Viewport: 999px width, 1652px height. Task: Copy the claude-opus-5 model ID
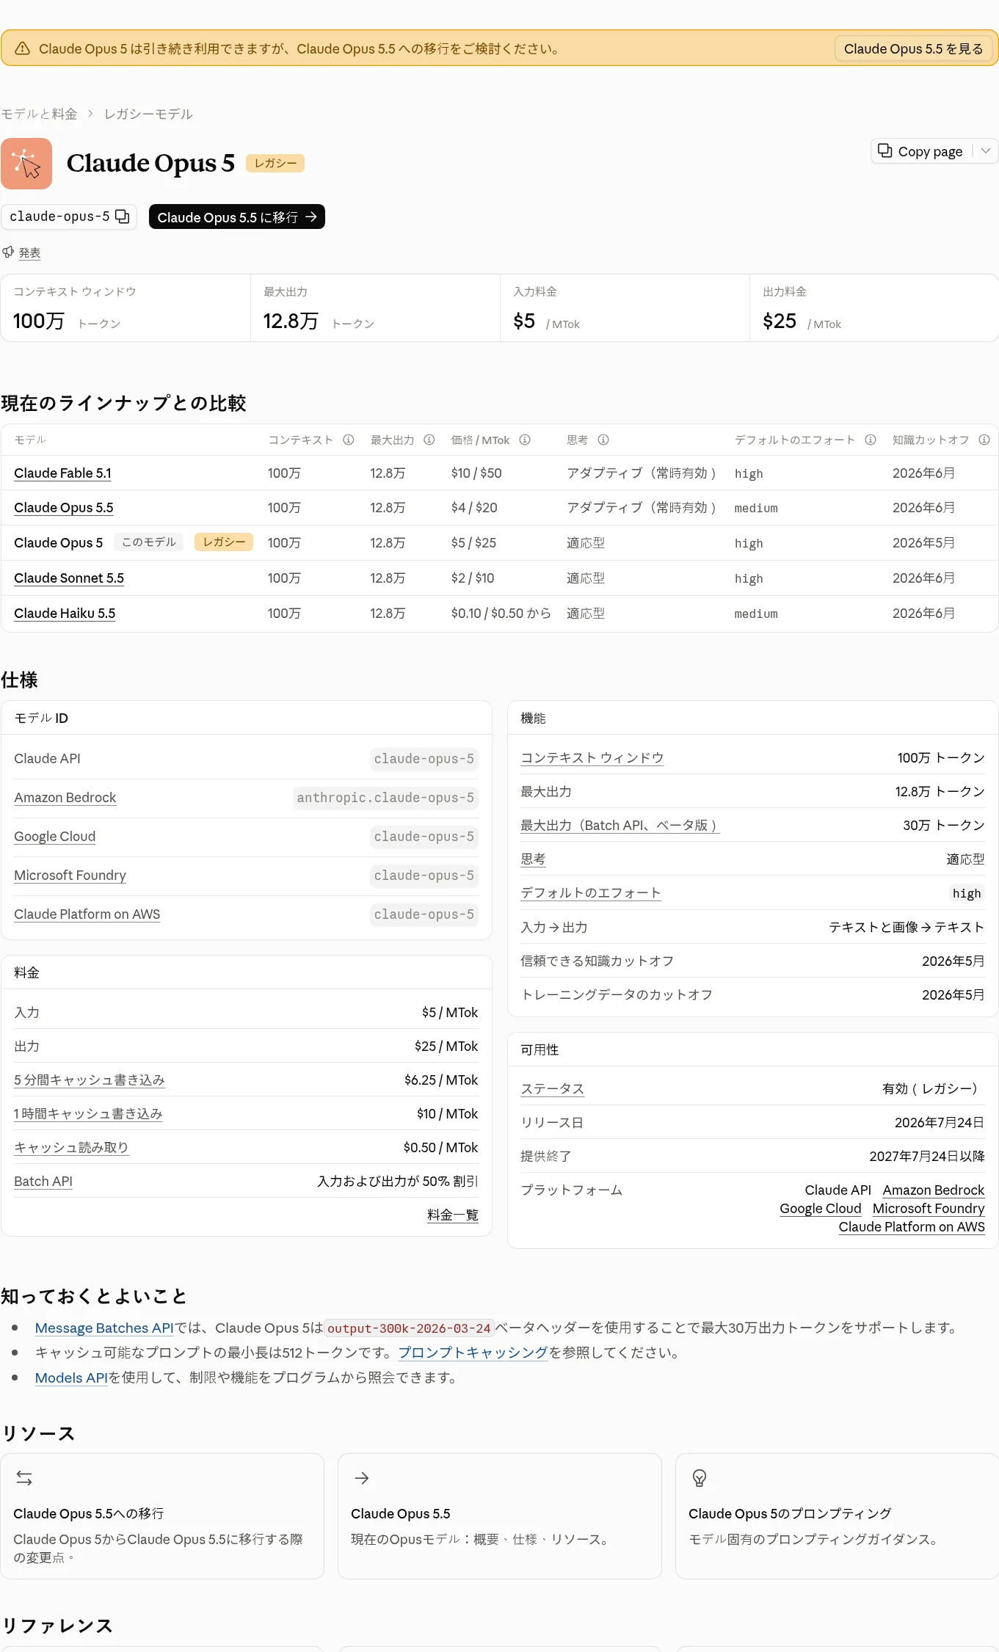(x=123, y=216)
